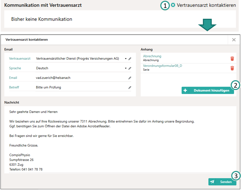
Task: Open the Abrechnung attachment link
Action: 152,56
